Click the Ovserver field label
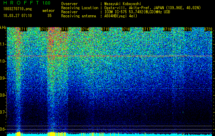This screenshot has width=215, height=136. (x=69, y=4)
